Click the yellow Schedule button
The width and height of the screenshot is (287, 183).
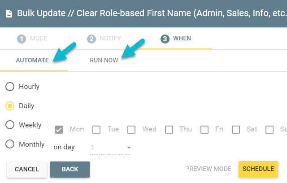click(258, 169)
